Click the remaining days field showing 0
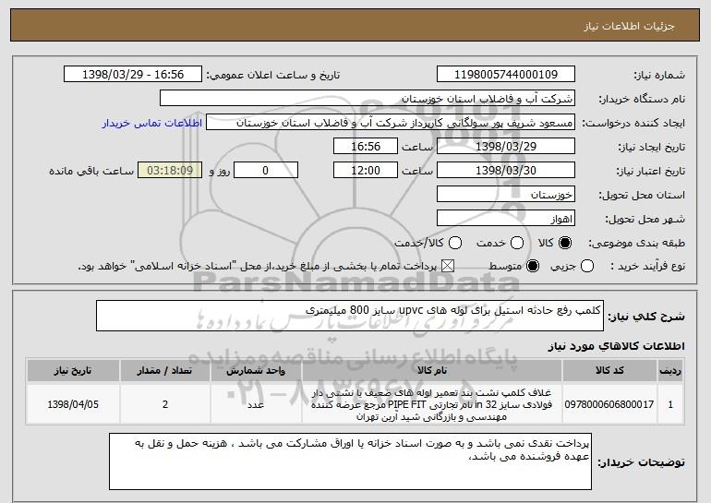Image resolution: width=711 pixels, height=503 pixels. 266,171
